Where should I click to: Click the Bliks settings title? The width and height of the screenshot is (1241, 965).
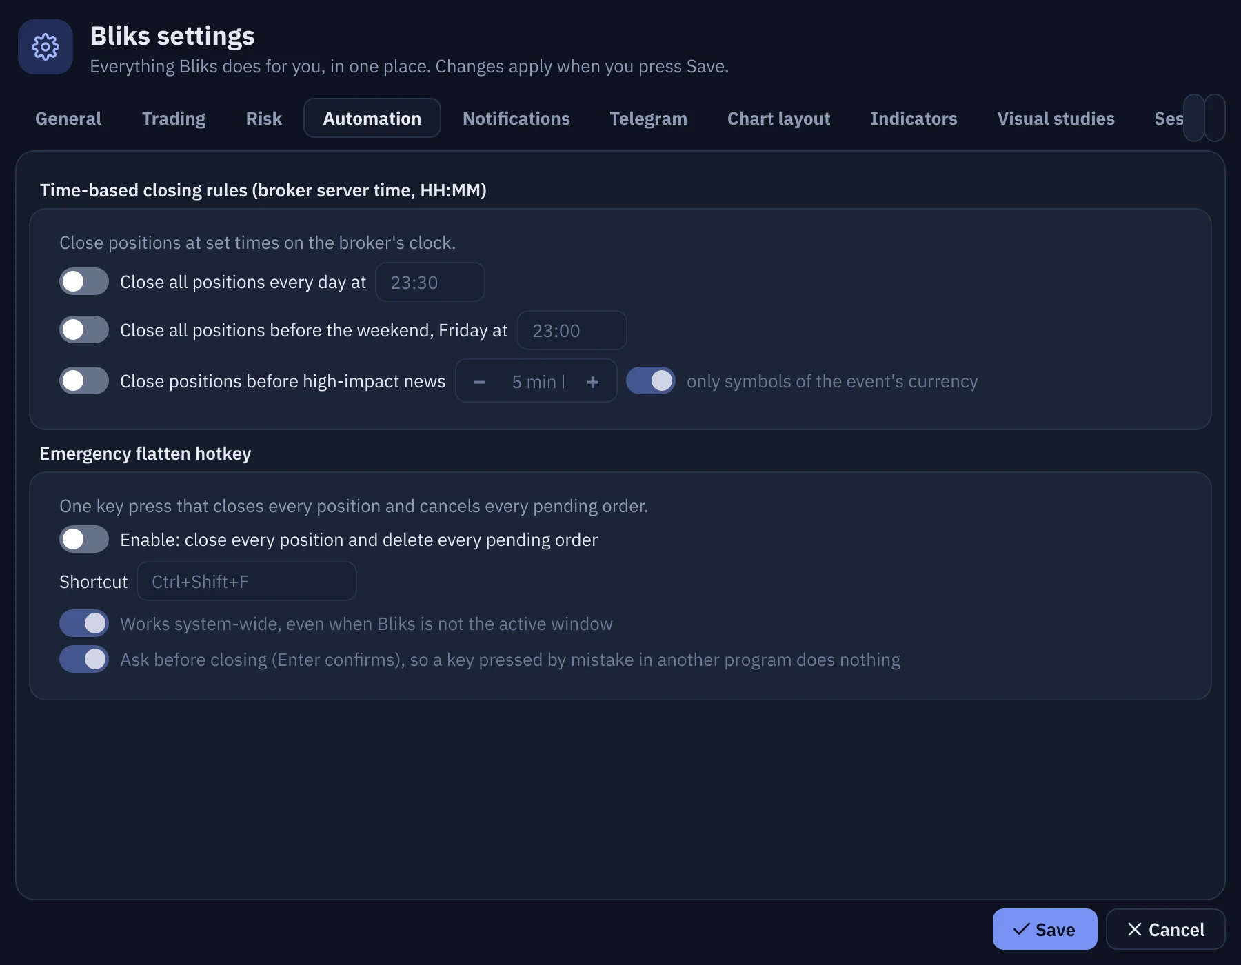click(172, 36)
